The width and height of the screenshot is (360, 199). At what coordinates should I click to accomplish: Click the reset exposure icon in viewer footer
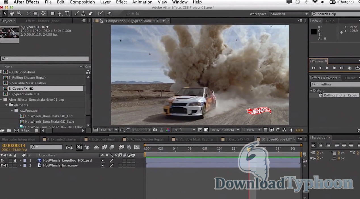[291, 130]
